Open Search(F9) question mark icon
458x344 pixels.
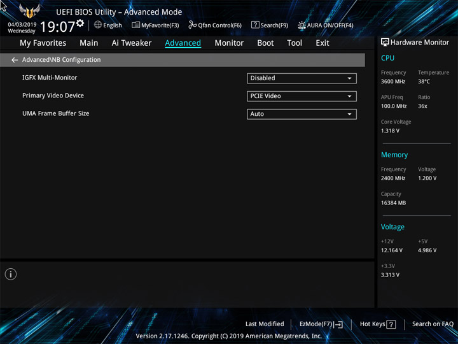[x=255, y=25]
